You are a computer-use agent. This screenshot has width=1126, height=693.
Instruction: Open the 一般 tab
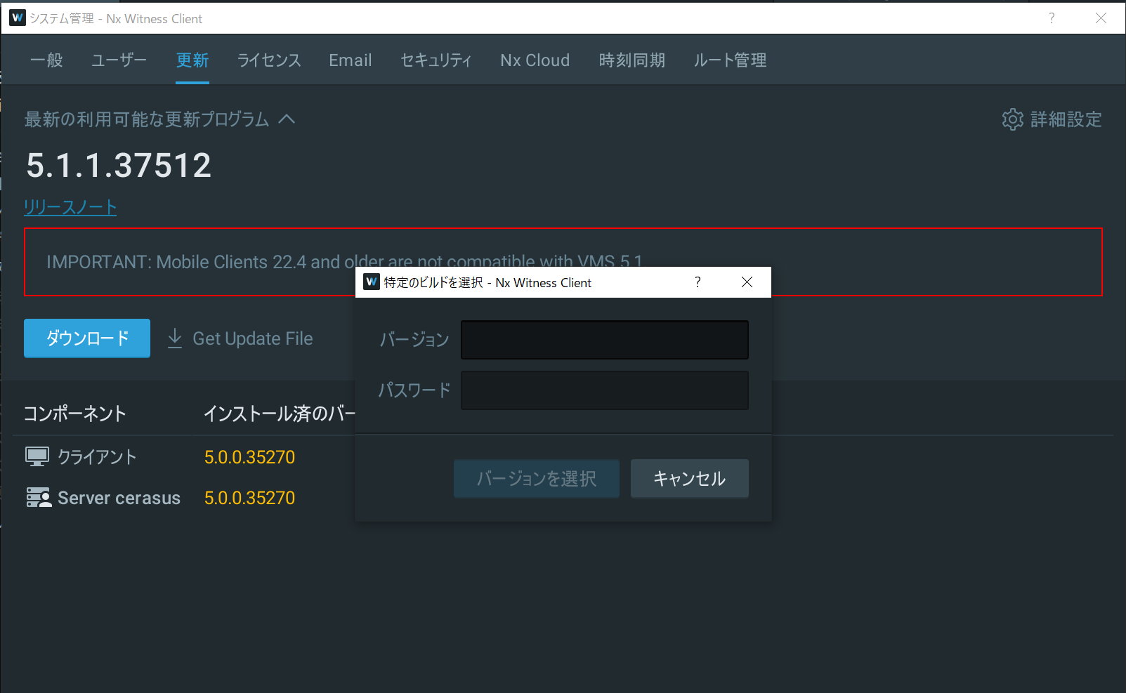[46, 60]
